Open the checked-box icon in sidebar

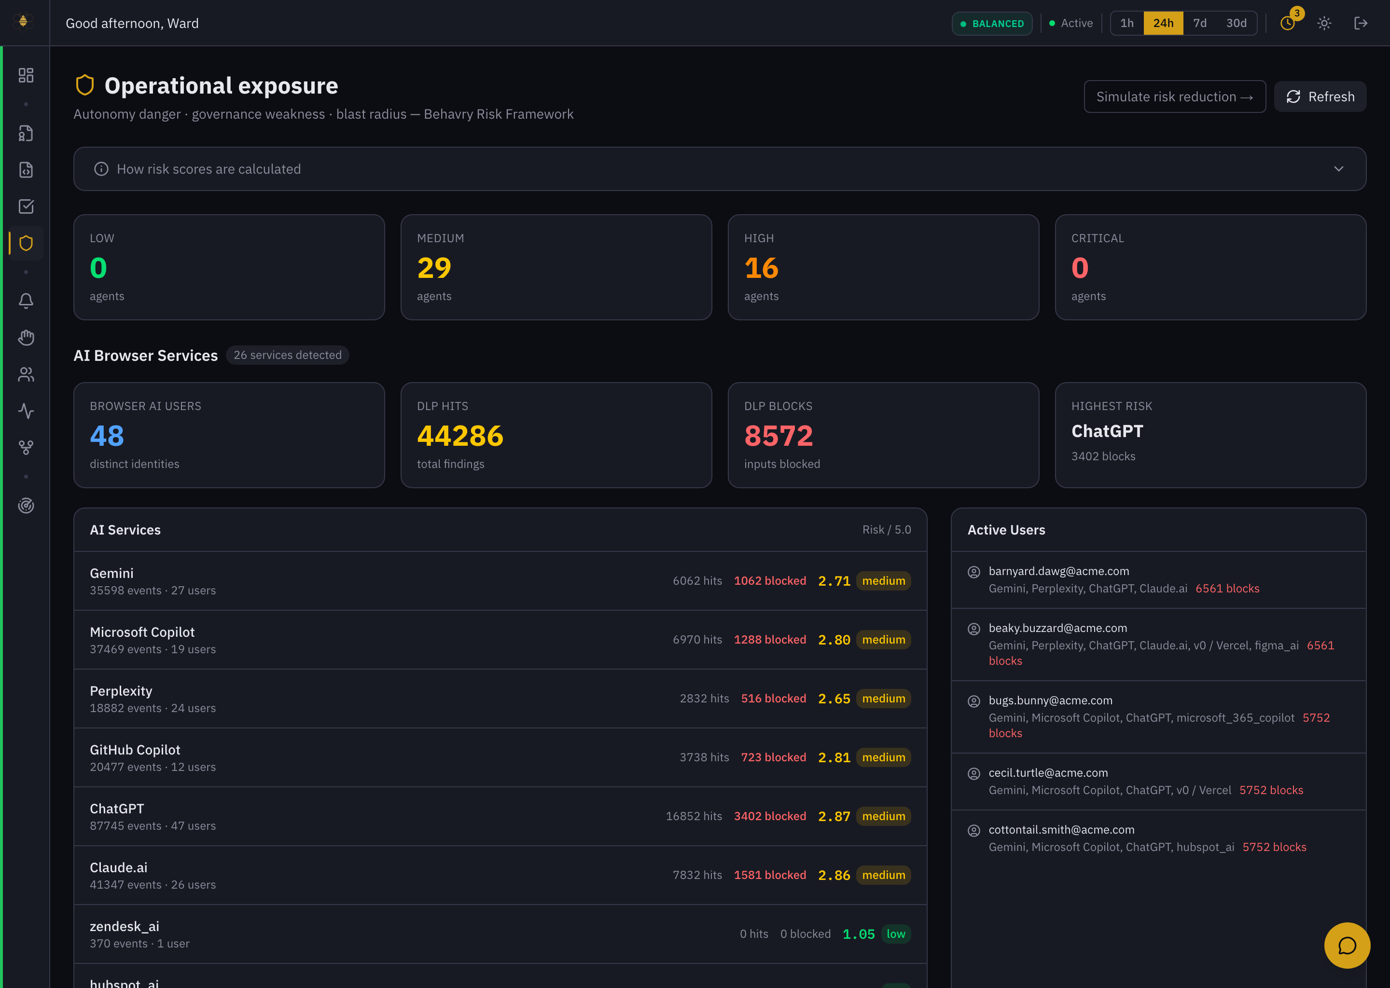26,206
